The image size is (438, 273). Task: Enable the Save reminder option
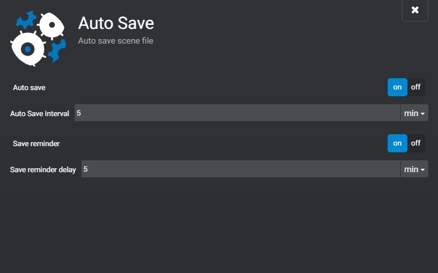pos(397,143)
